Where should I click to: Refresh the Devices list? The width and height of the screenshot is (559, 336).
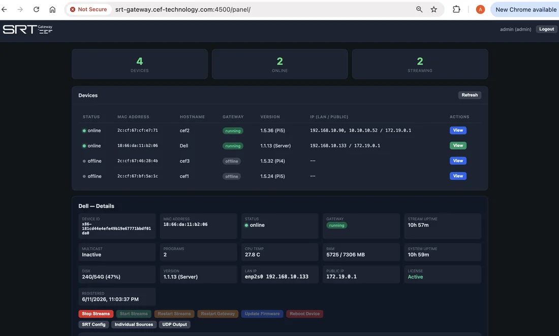point(470,95)
